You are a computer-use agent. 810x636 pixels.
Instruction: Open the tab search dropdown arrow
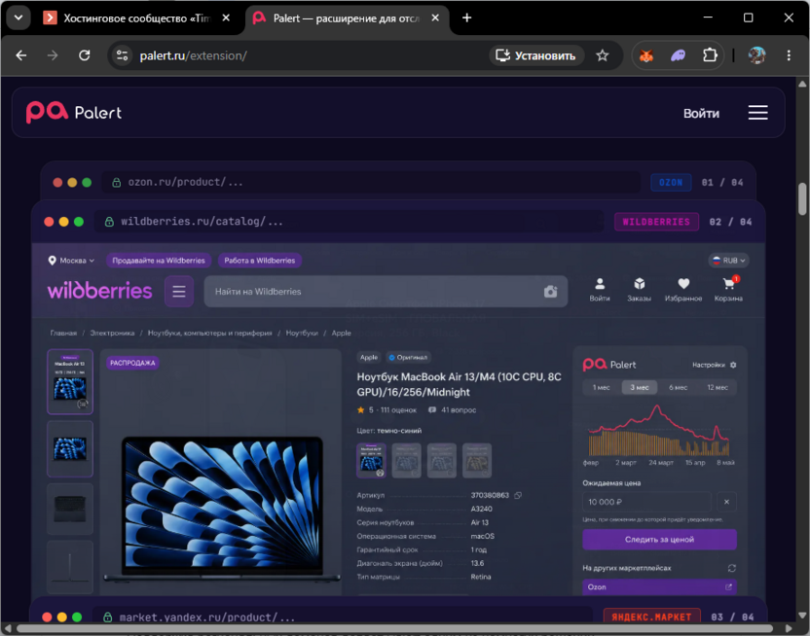pos(18,18)
